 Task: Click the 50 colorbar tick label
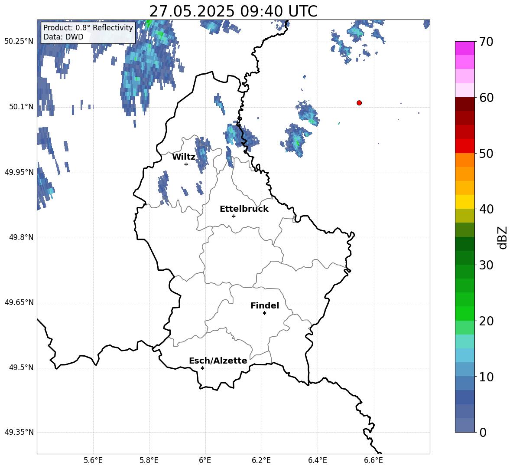click(x=486, y=154)
